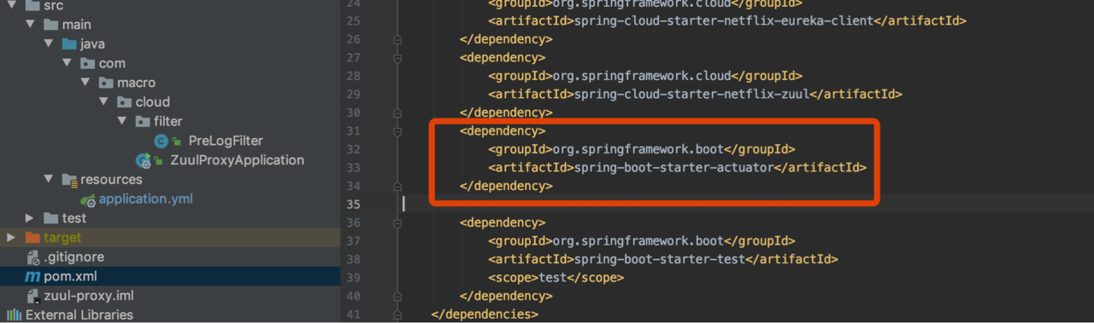This screenshot has height=323, width=1094.
Task: Click the test scope line in editor
Action: pyautogui.click(x=556, y=278)
